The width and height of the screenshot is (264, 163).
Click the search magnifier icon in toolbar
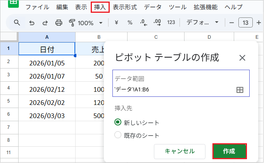[x=17, y=22]
